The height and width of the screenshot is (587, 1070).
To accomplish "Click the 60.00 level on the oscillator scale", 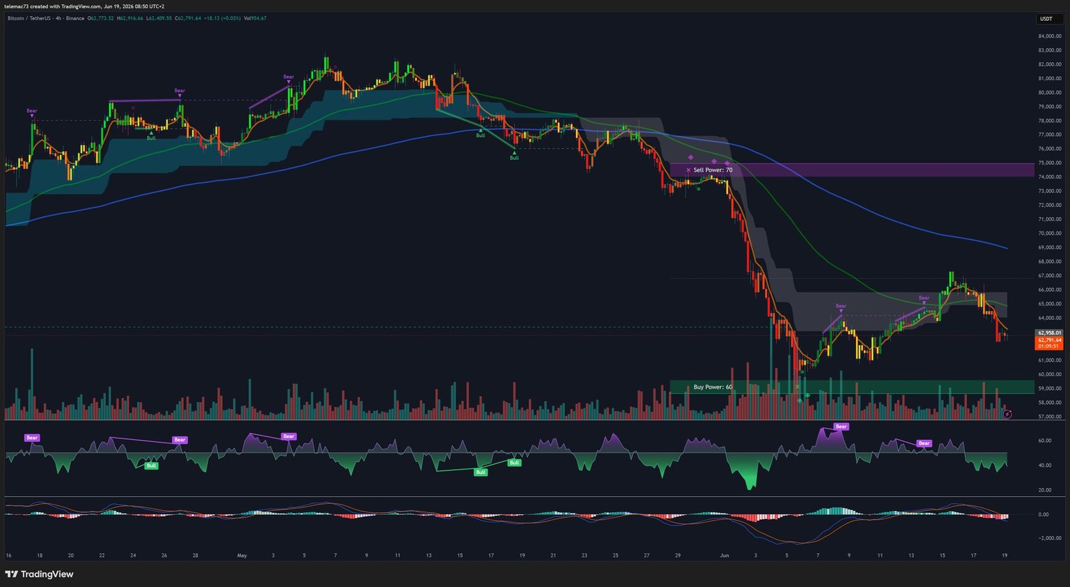I will 1045,441.
